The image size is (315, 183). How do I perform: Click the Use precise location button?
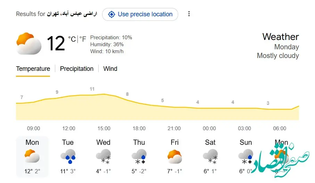140,14
